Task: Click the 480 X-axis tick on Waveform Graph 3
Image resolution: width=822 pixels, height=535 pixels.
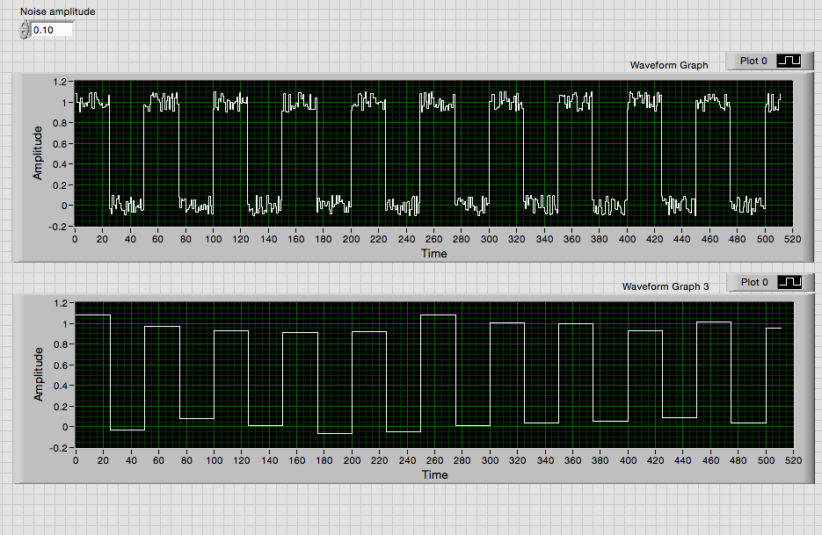Action: [738, 460]
